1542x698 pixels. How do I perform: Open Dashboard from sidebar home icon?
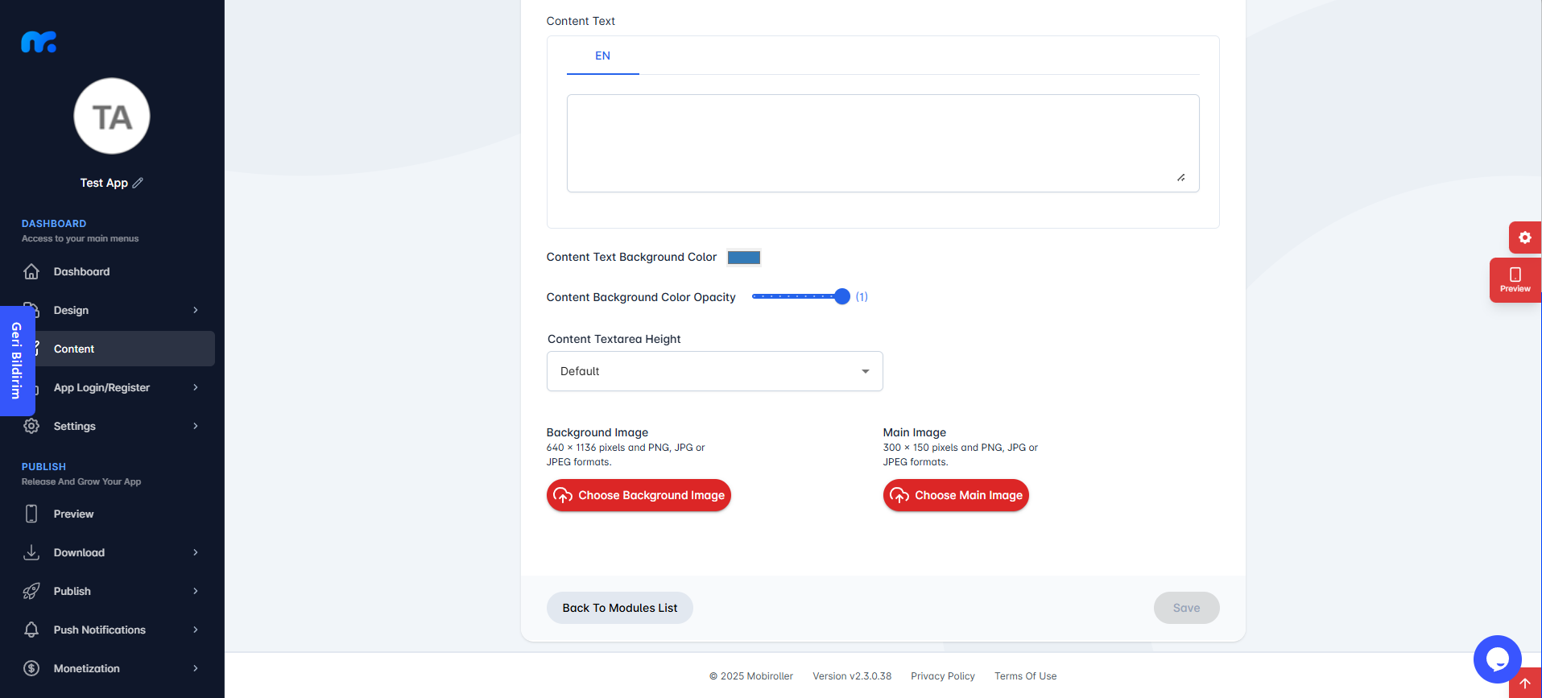31,271
